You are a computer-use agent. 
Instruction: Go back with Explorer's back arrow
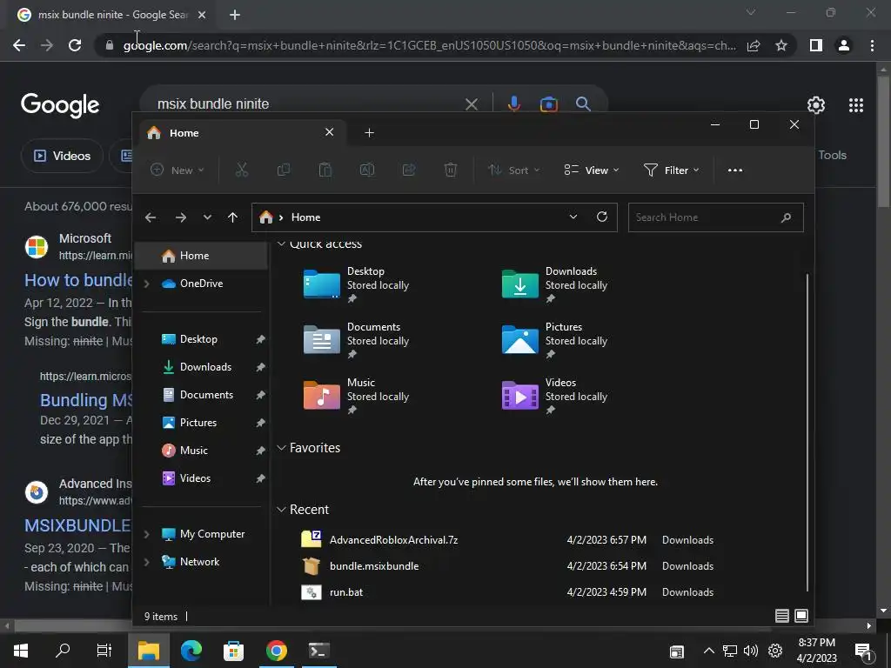151,217
